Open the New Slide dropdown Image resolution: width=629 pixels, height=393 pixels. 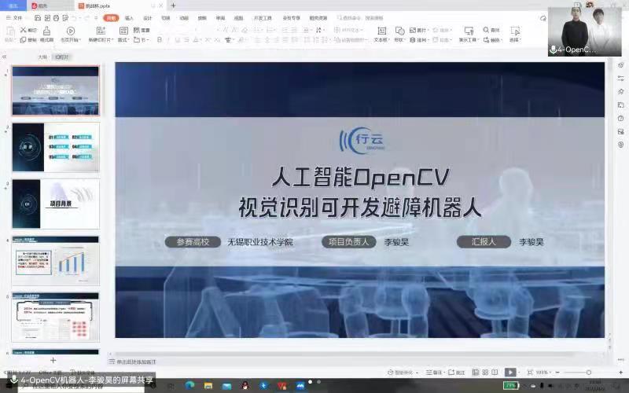point(101,32)
